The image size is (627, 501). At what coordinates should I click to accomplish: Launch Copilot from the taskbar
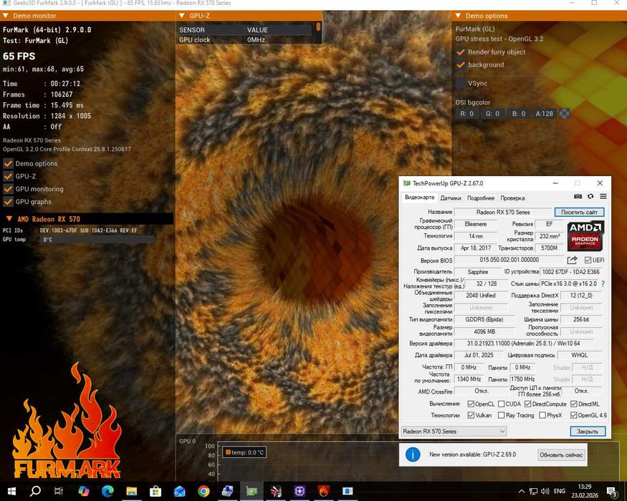(84, 490)
